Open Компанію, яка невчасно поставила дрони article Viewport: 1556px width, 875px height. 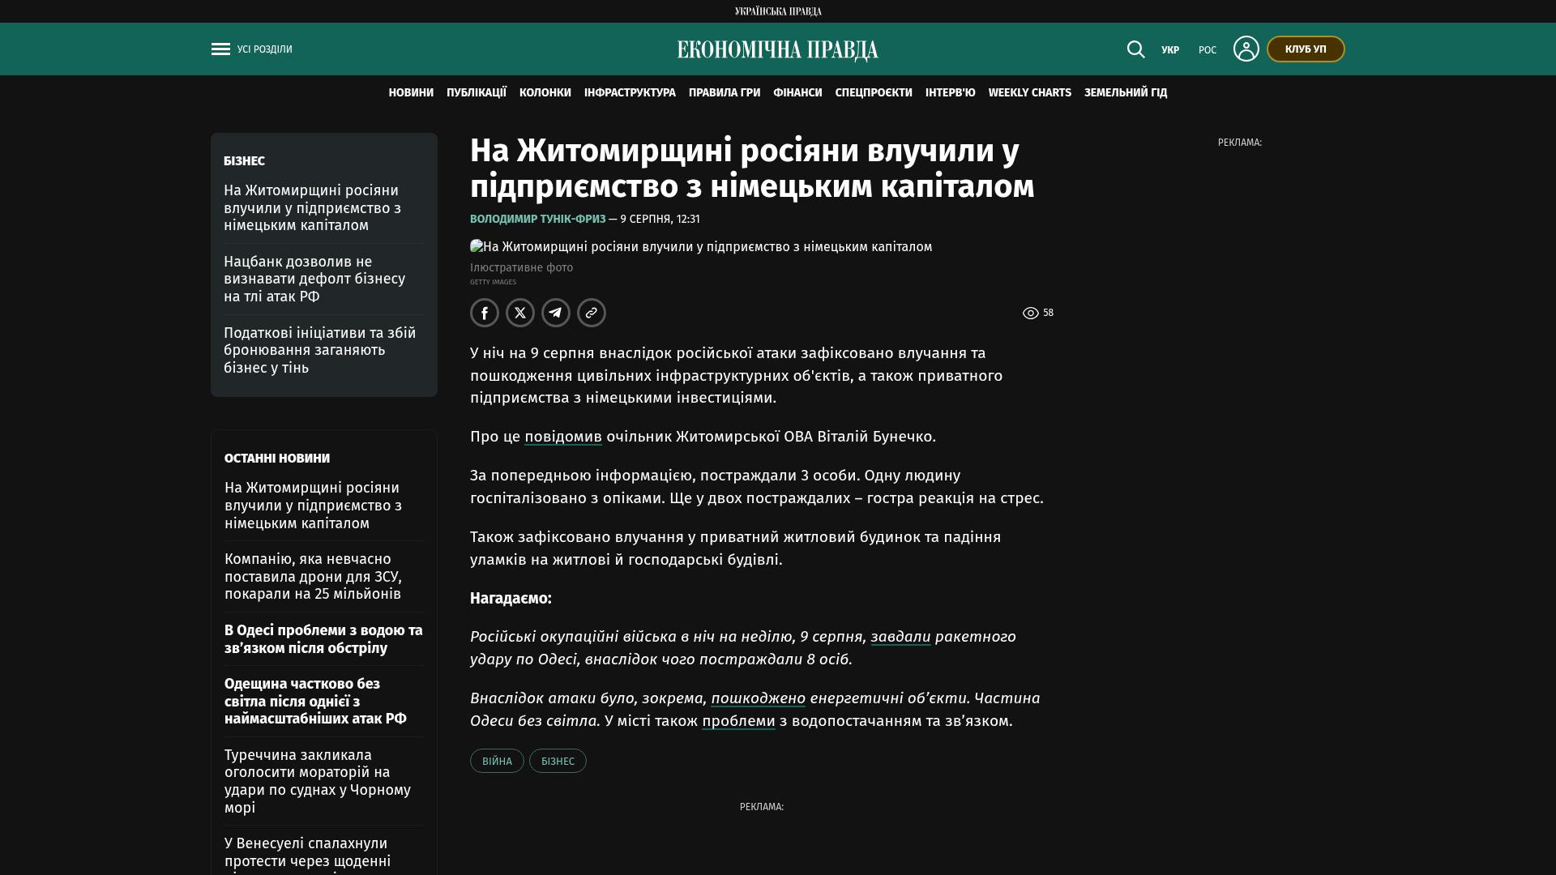[x=313, y=577]
